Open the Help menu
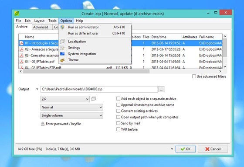Image resolution: width=244 pixels, height=167 pixels. pyautogui.click(x=79, y=21)
